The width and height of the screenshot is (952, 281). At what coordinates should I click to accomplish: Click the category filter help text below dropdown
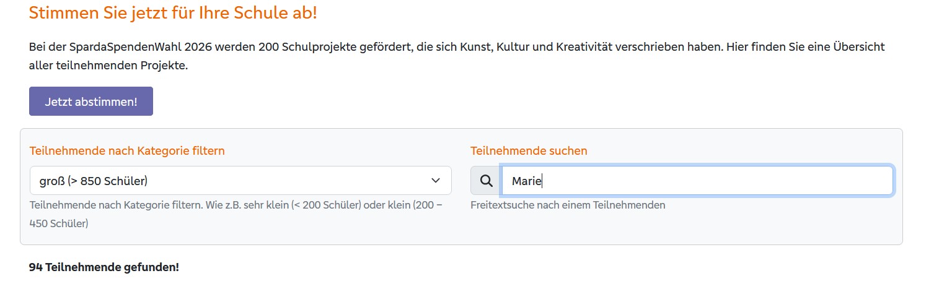[236, 205]
